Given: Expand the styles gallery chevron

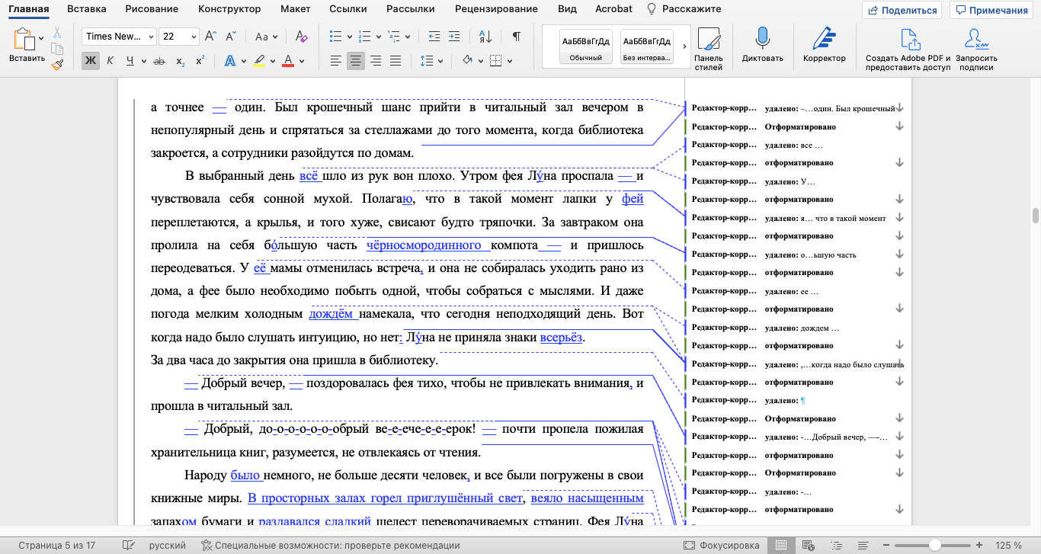Looking at the screenshot, I should [683, 47].
